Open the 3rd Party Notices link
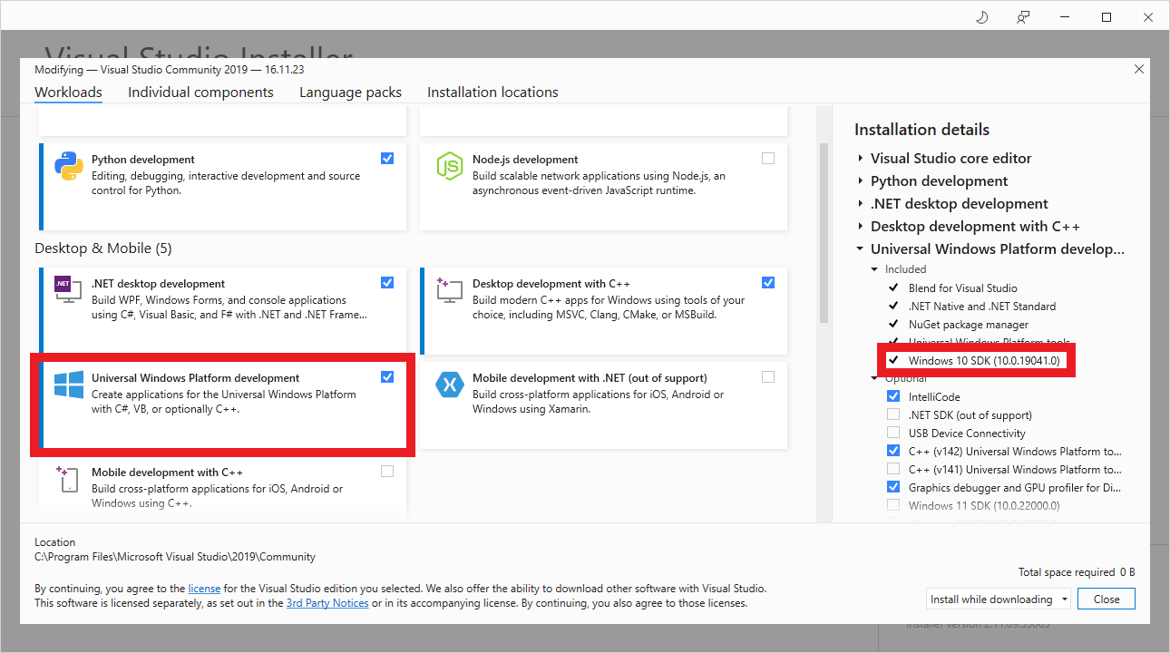This screenshot has height=653, width=1170. tap(327, 603)
